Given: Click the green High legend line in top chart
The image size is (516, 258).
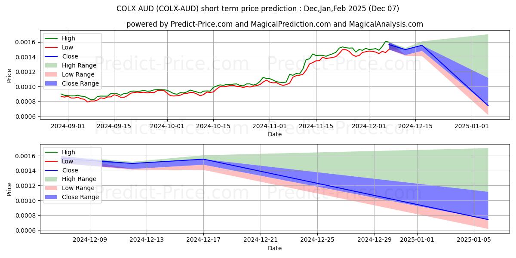Looking at the screenshot, I should click(52, 39).
